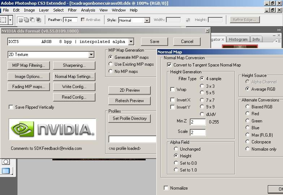Select Biased RGB alternate conversion

[248, 107]
